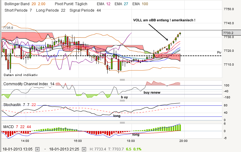This screenshot has width=241, height=152.
Task: Click the start date field 18-01-2013 13:05
Action: (17, 149)
